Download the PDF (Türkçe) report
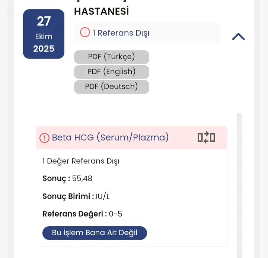Screen dimensions: 268x258 click(112, 57)
